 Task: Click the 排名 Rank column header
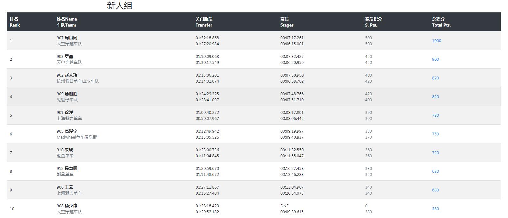[15, 22]
